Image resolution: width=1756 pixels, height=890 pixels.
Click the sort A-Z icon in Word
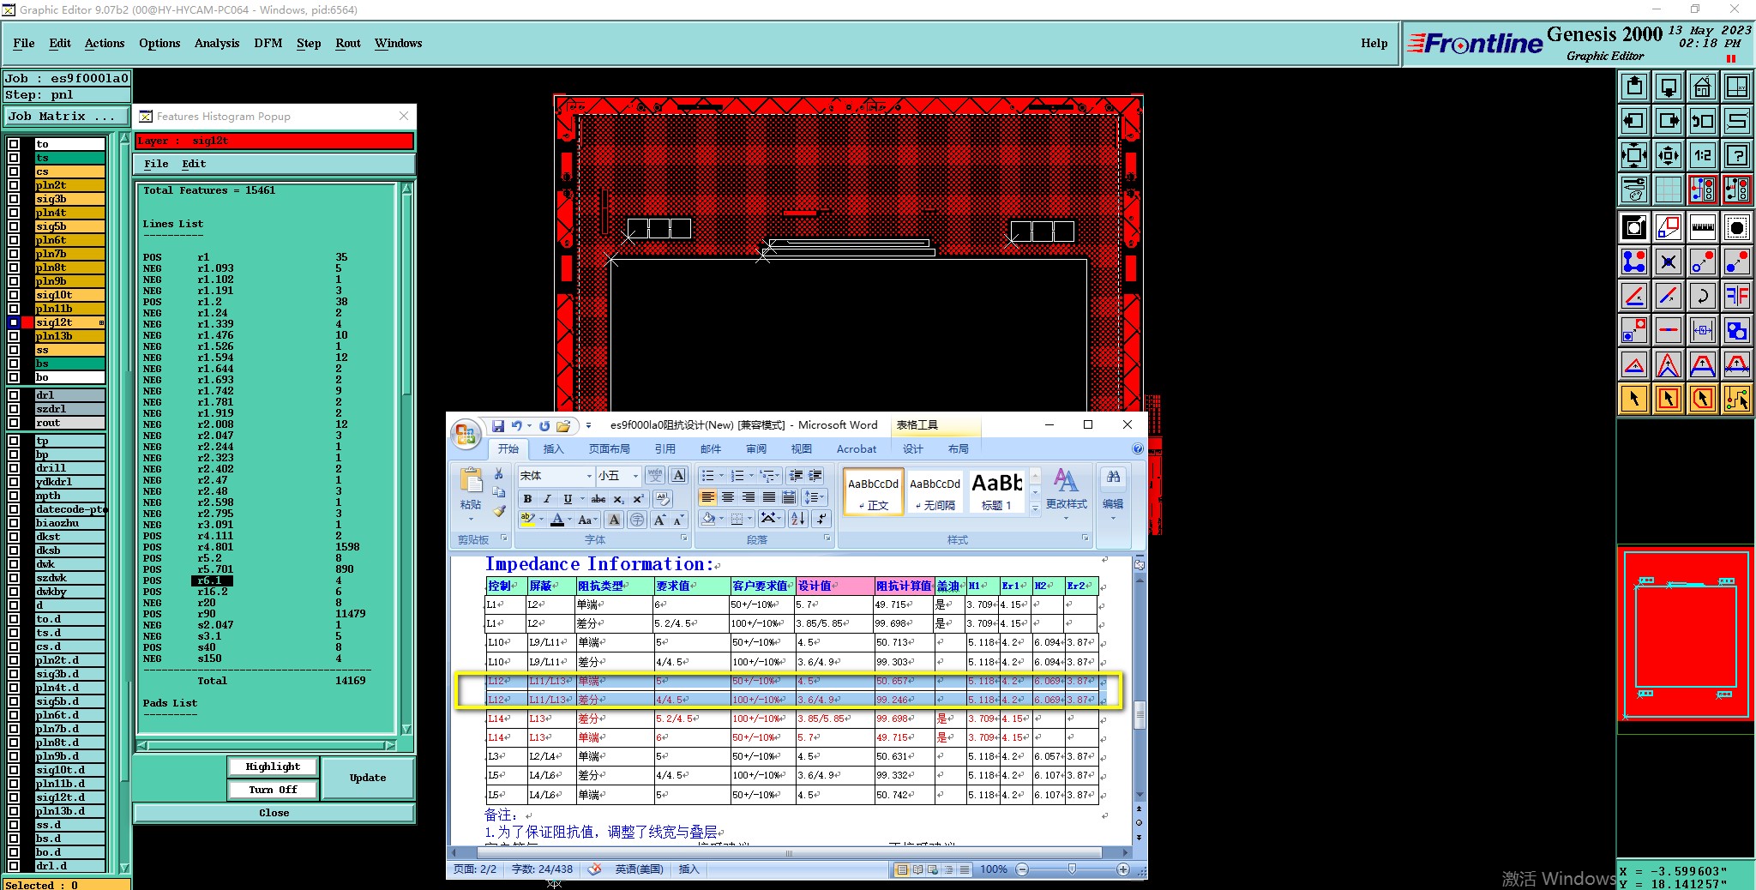click(798, 518)
